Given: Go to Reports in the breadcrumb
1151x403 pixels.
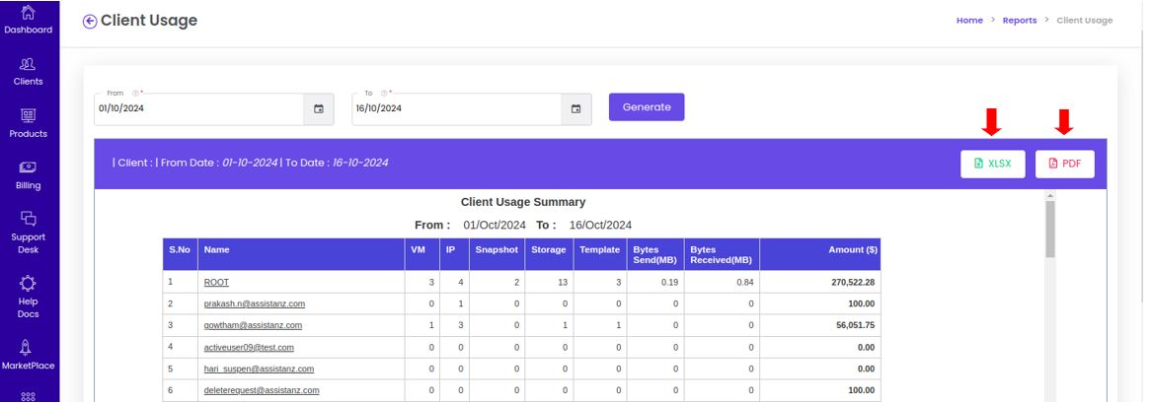Looking at the screenshot, I should [x=1021, y=21].
